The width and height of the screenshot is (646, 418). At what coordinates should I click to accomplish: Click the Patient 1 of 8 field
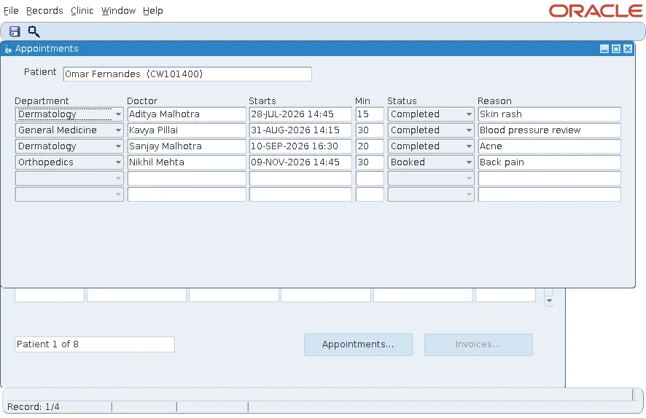[95, 344]
